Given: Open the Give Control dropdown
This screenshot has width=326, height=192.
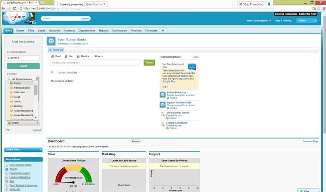Looking at the screenshot, I should (x=96, y=4).
